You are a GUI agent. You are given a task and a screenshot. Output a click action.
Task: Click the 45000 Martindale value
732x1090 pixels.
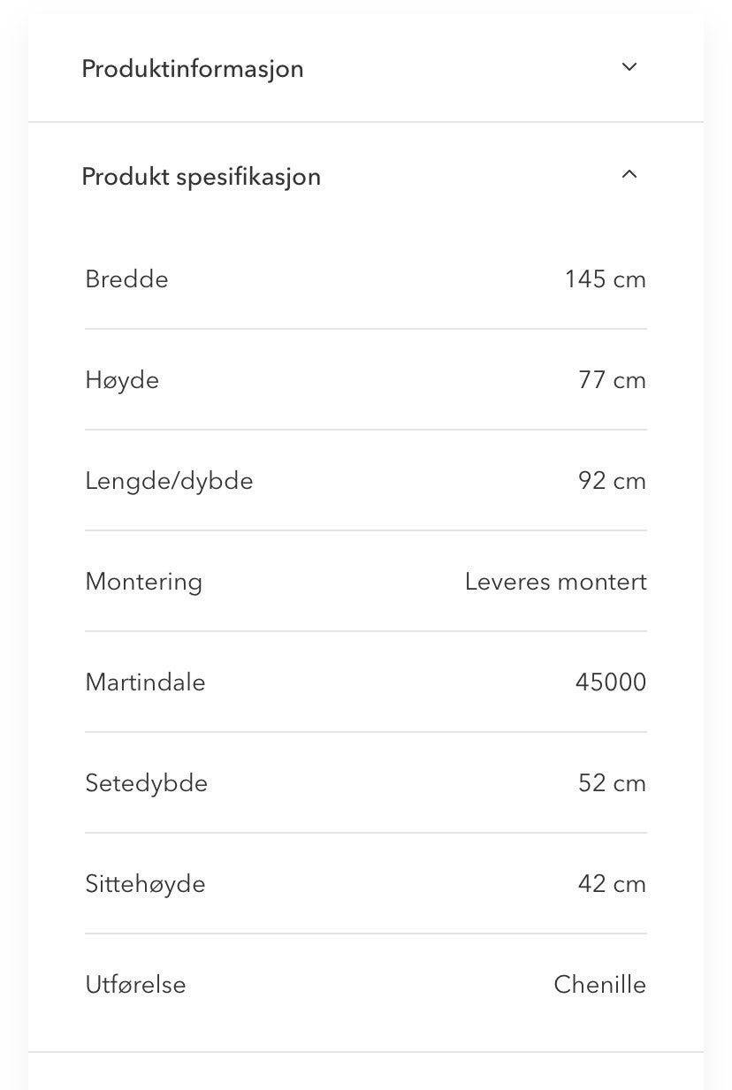[x=611, y=682]
